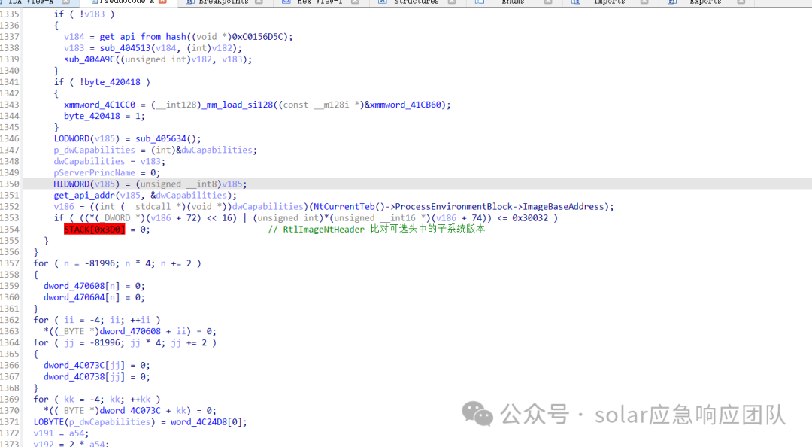
Task: Click dword_470608 on line 1363
Action: tap(130, 331)
